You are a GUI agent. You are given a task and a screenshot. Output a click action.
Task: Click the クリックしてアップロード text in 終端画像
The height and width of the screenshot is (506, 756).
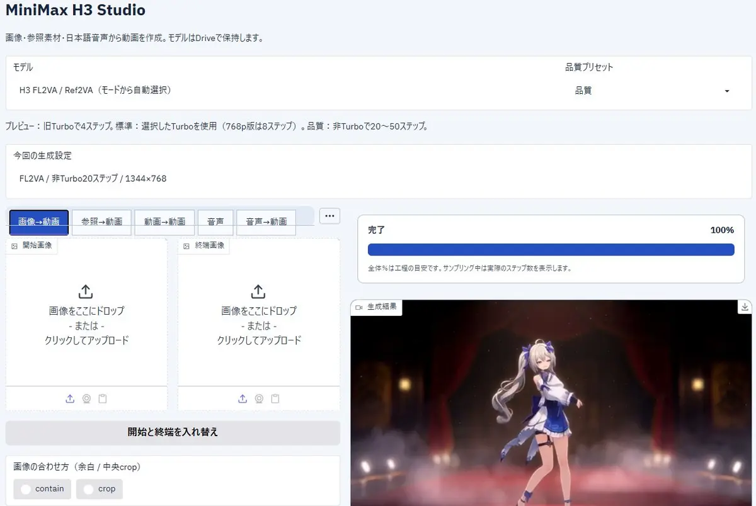coord(259,340)
